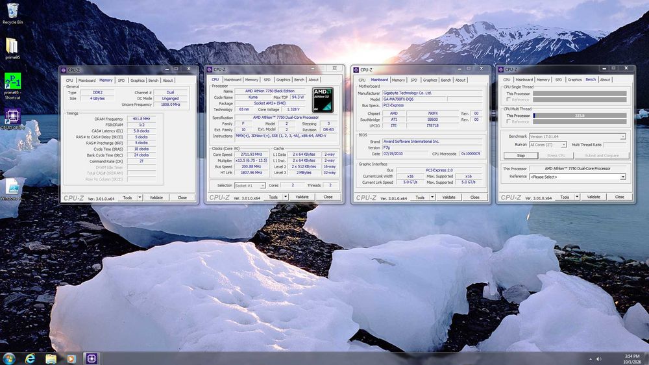649x365 pixels.
Task: Toggle Reference checkbox under CPU Multi Thread
Action: click(509, 122)
